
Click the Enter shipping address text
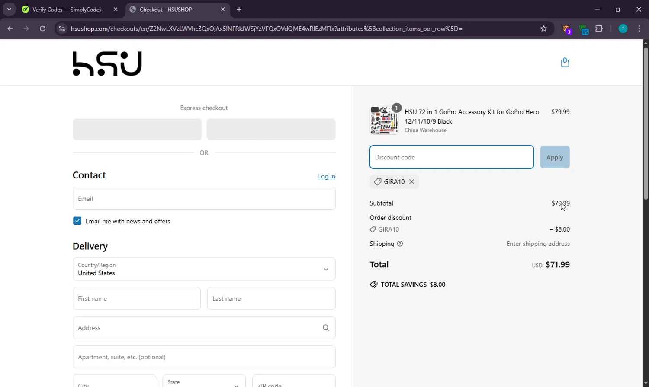[x=538, y=244]
